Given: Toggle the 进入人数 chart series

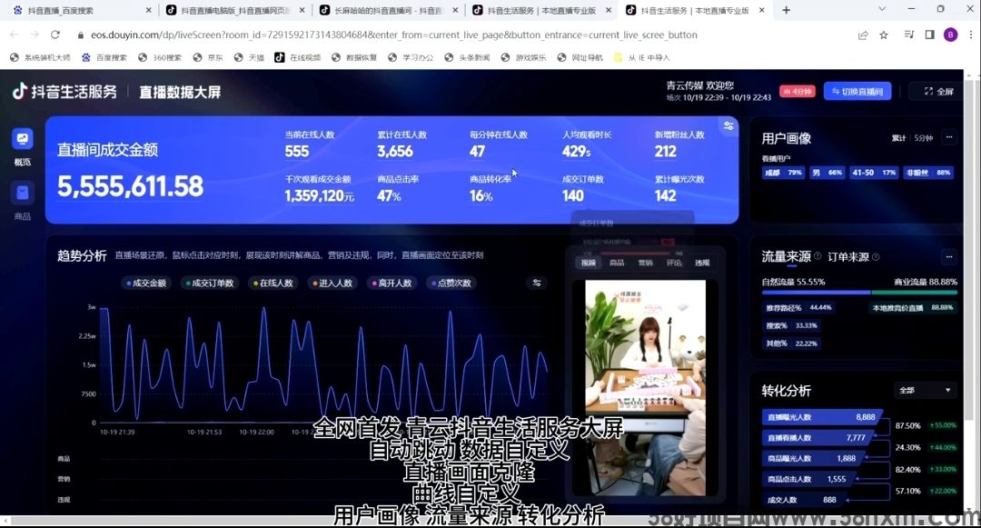Looking at the screenshot, I should click(332, 283).
